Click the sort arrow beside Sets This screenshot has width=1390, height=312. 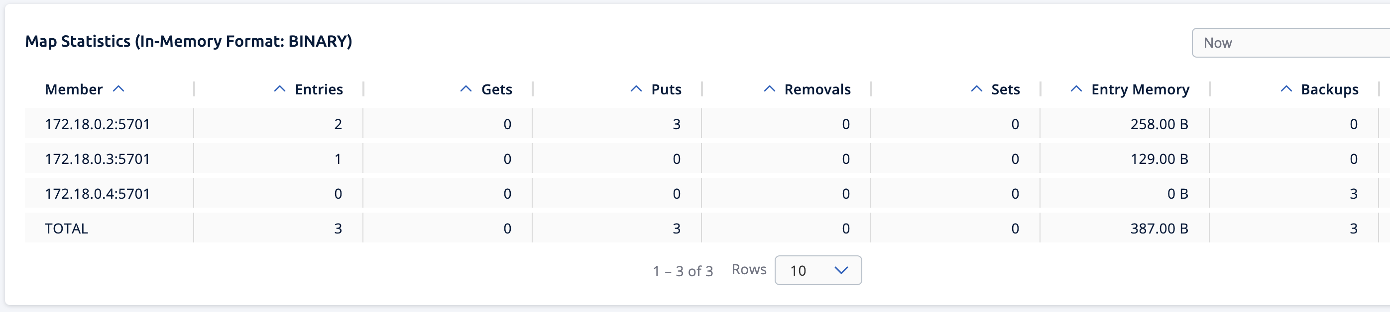[976, 89]
